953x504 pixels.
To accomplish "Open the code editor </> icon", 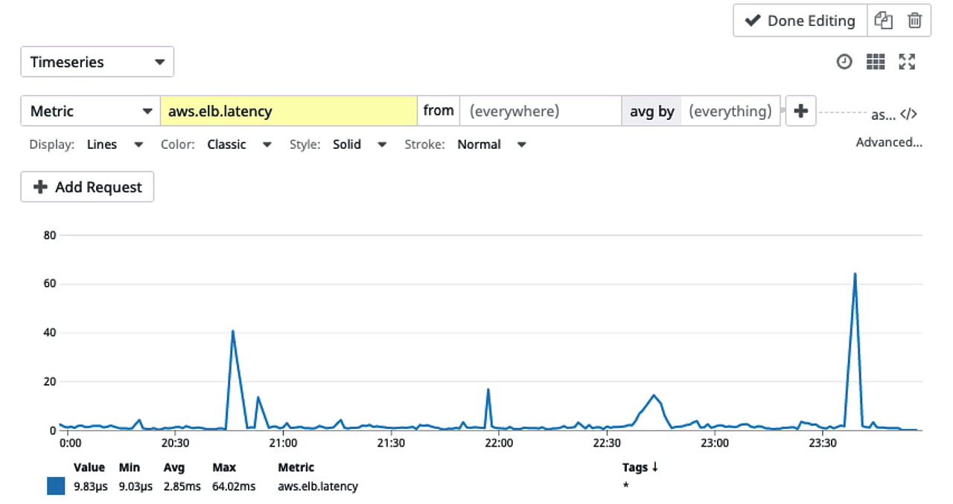I will (908, 115).
